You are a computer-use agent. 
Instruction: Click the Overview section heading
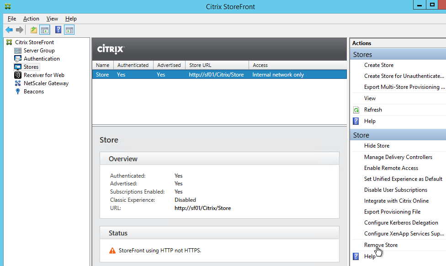coord(123,159)
